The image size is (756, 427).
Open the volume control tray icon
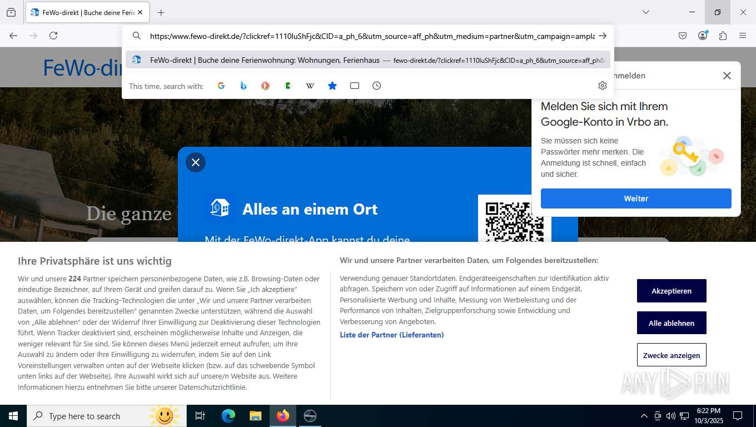pyautogui.click(x=671, y=416)
